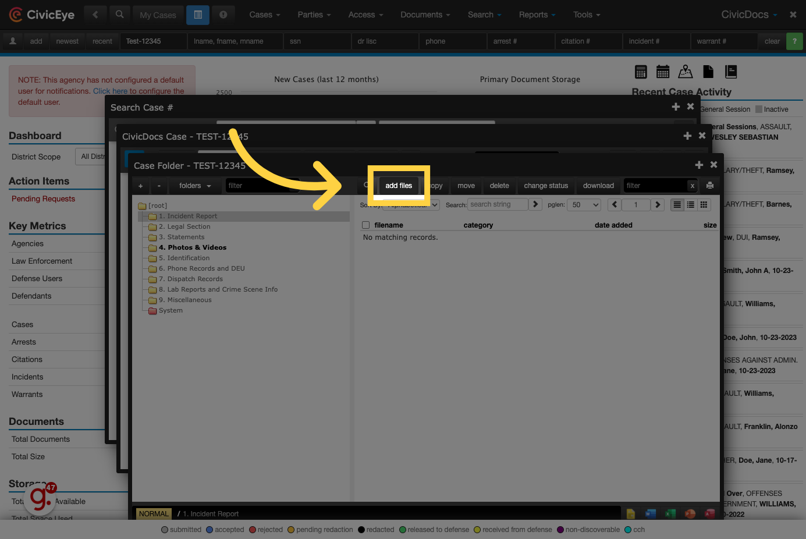Viewport: 806px width, 539px height.
Task: Open the Tools menu
Action: (x=587, y=15)
